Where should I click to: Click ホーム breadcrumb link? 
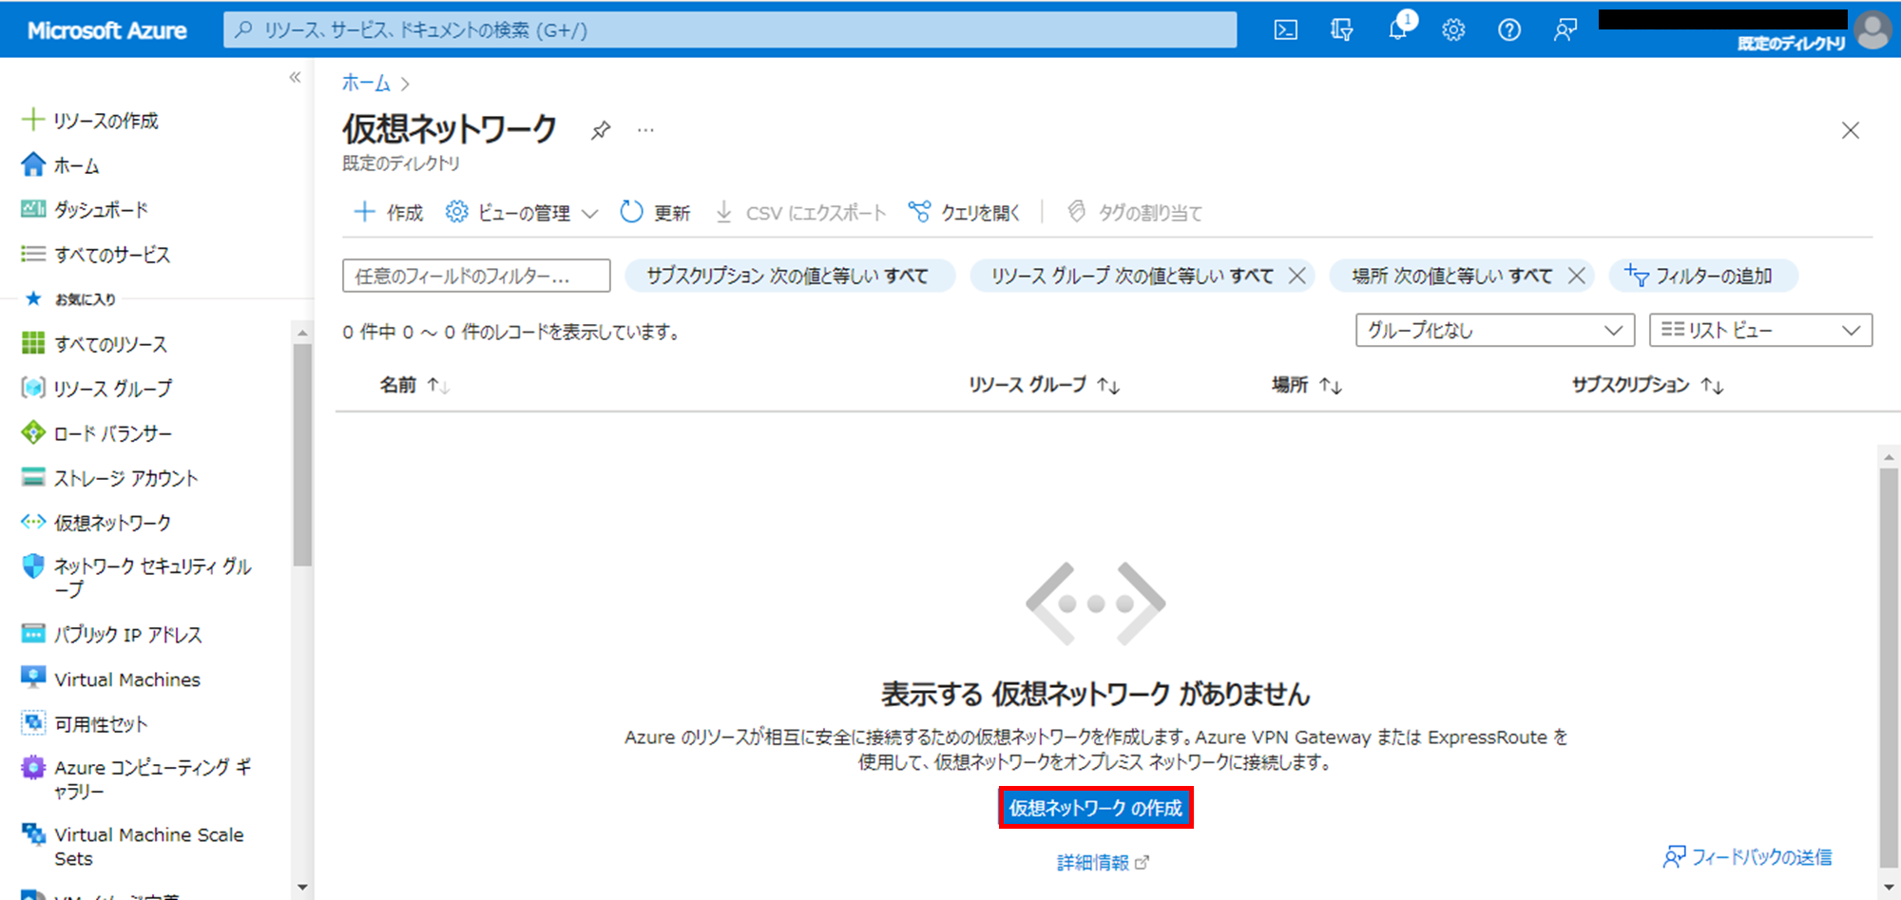(x=366, y=83)
